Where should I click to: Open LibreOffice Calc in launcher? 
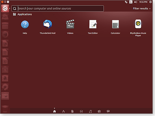(x=5, y=52)
